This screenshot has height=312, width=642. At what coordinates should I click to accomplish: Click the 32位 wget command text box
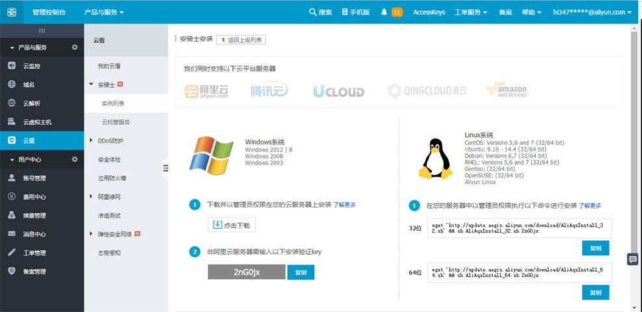pyautogui.click(x=518, y=227)
